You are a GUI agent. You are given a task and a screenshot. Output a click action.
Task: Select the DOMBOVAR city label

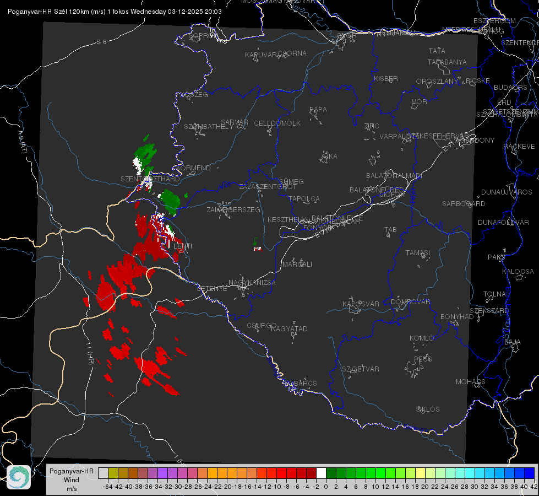click(410, 301)
